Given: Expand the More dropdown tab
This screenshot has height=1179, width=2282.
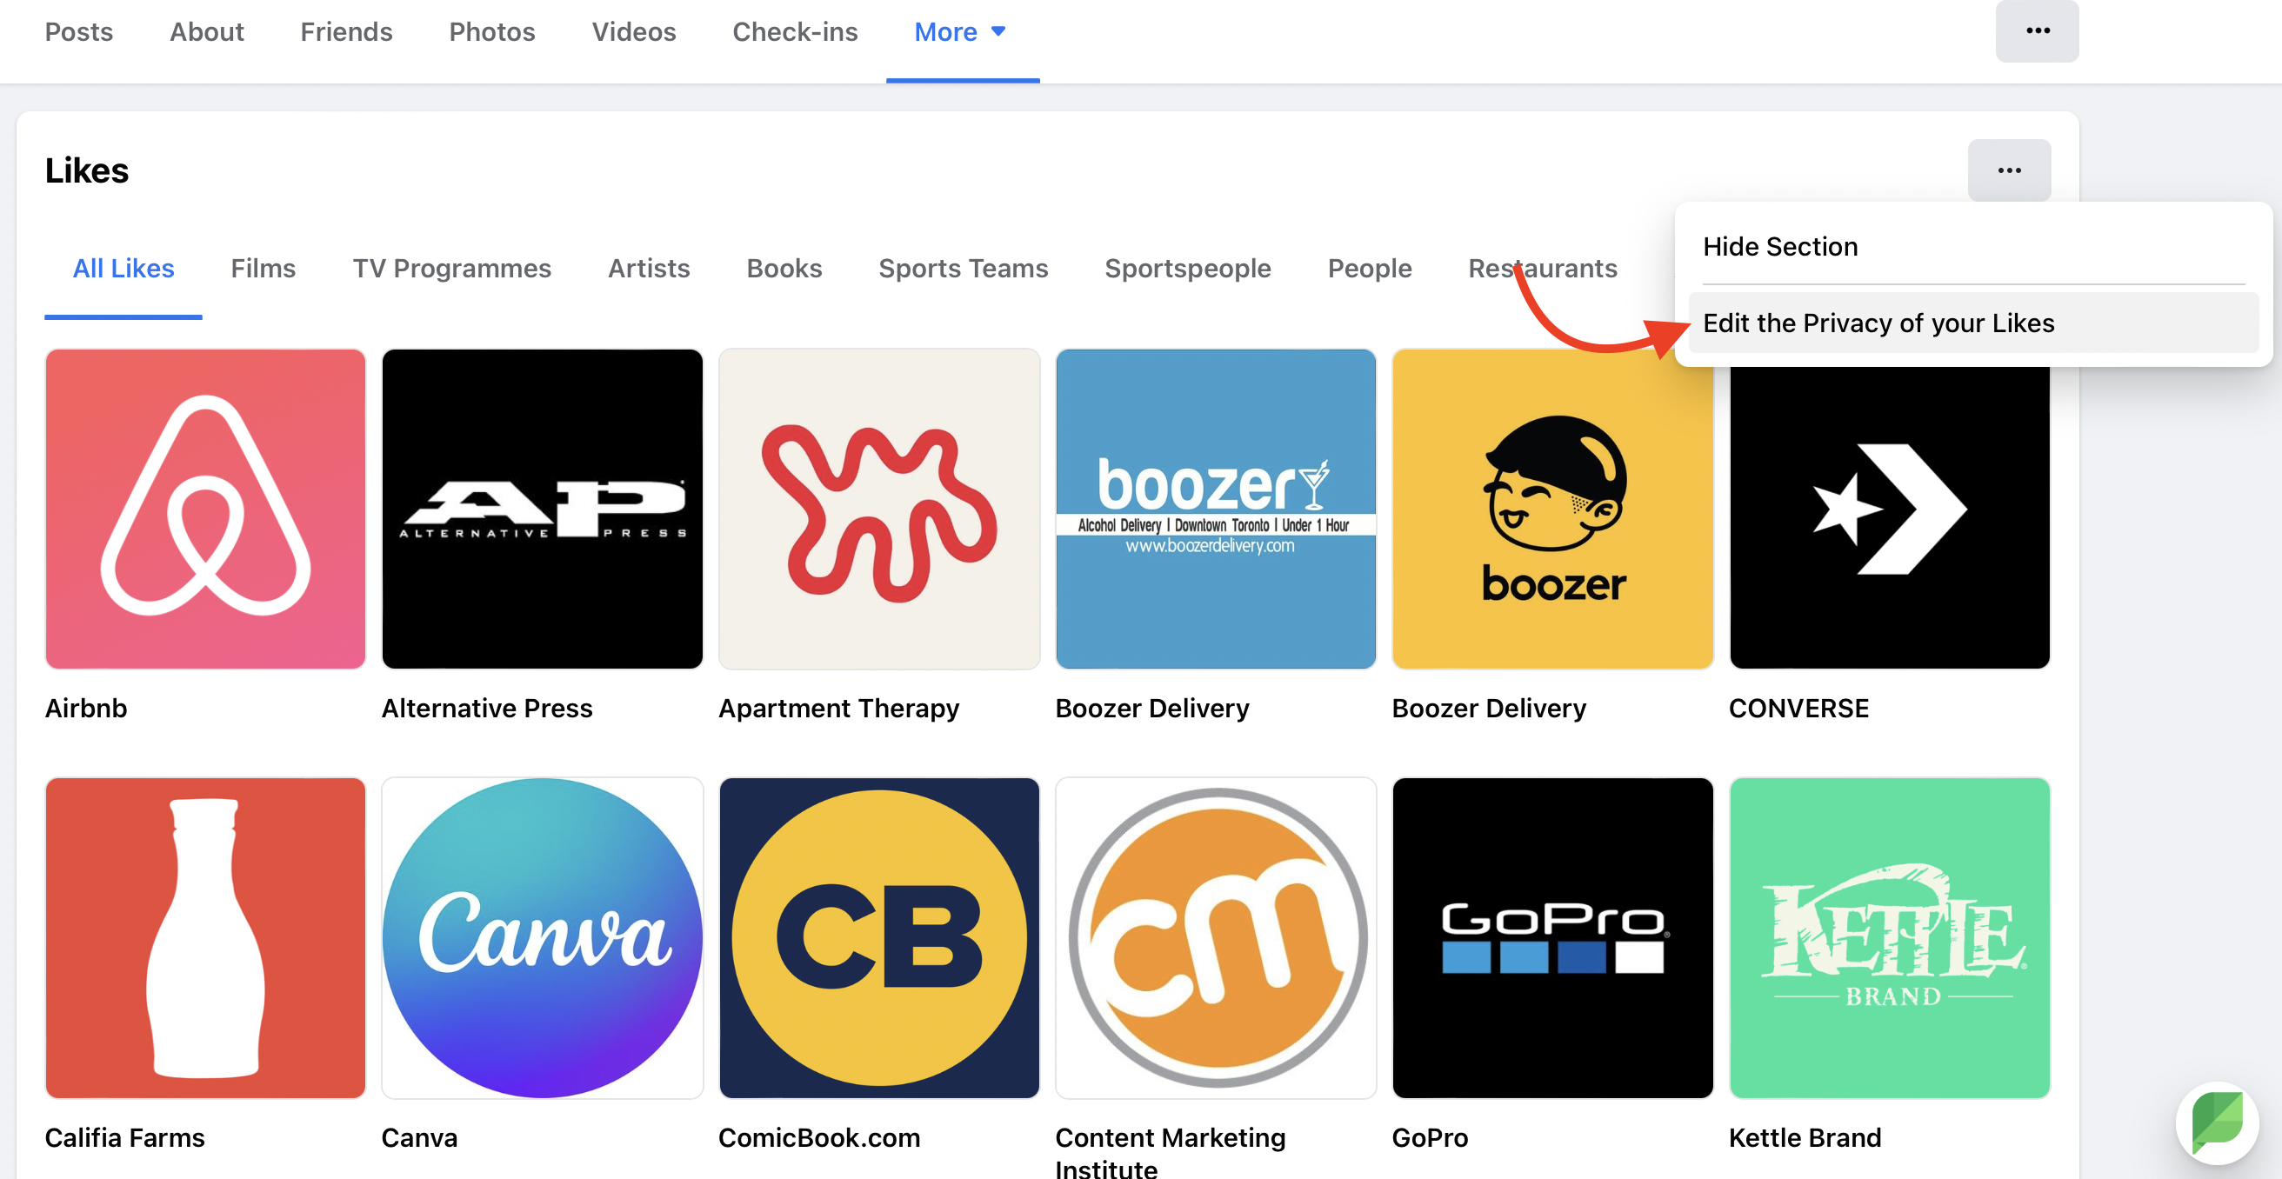Looking at the screenshot, I should click(961, 33).
